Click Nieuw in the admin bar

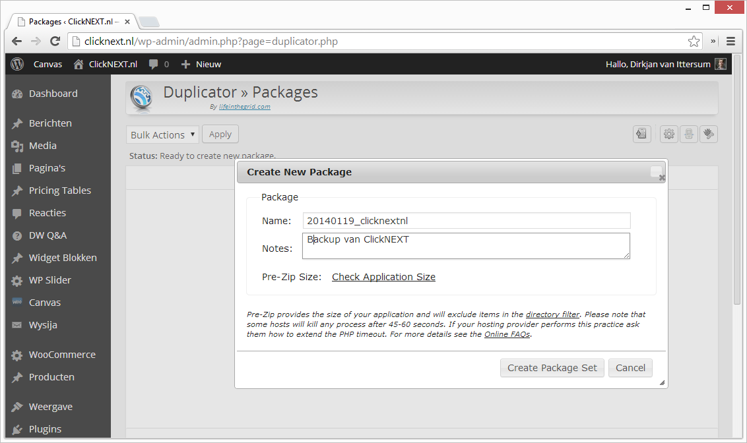(209, 64)
